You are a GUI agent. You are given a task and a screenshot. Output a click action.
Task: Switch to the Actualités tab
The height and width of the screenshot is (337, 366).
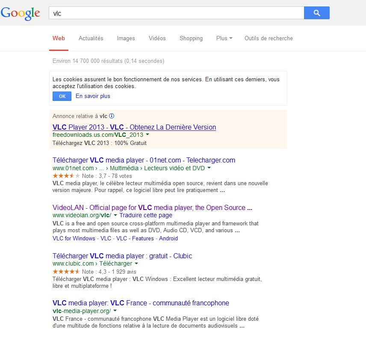click(91, 38)
